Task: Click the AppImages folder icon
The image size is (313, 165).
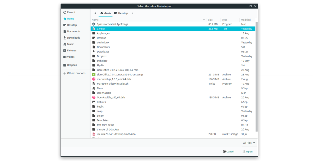Action: (x=94, y=33)
